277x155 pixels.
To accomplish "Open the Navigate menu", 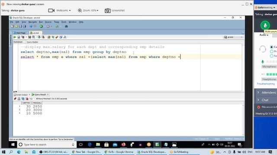I will coord(32,22).
